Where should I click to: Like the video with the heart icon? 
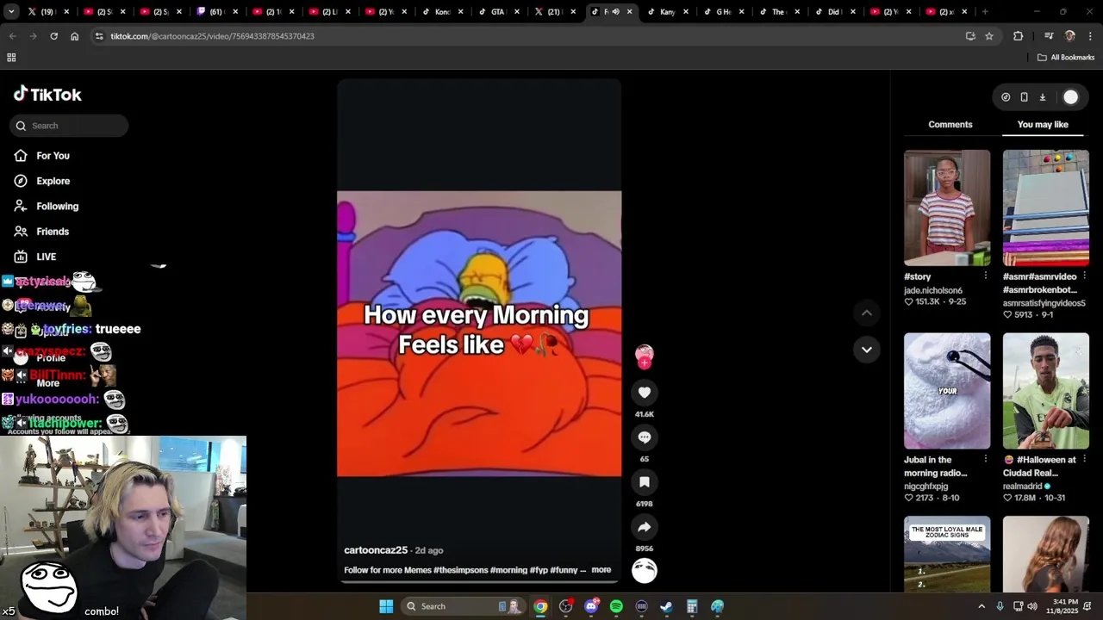click(645, 393)
